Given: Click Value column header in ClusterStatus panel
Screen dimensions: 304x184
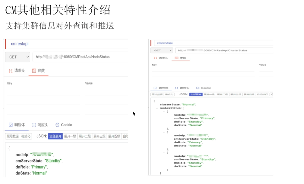Looking at the screenshot, I should click(x=262, y=65).
